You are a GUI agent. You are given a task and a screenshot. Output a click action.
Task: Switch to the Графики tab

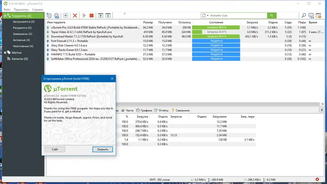144,110
